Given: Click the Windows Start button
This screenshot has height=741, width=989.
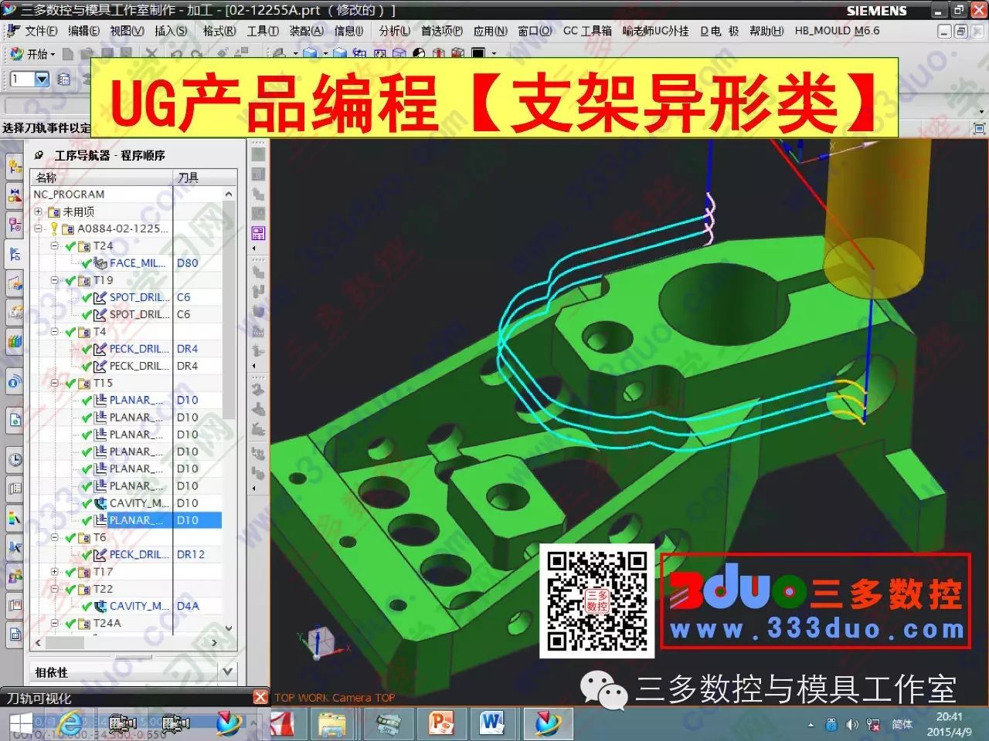Looking at the screenshot, I should 21,724.
